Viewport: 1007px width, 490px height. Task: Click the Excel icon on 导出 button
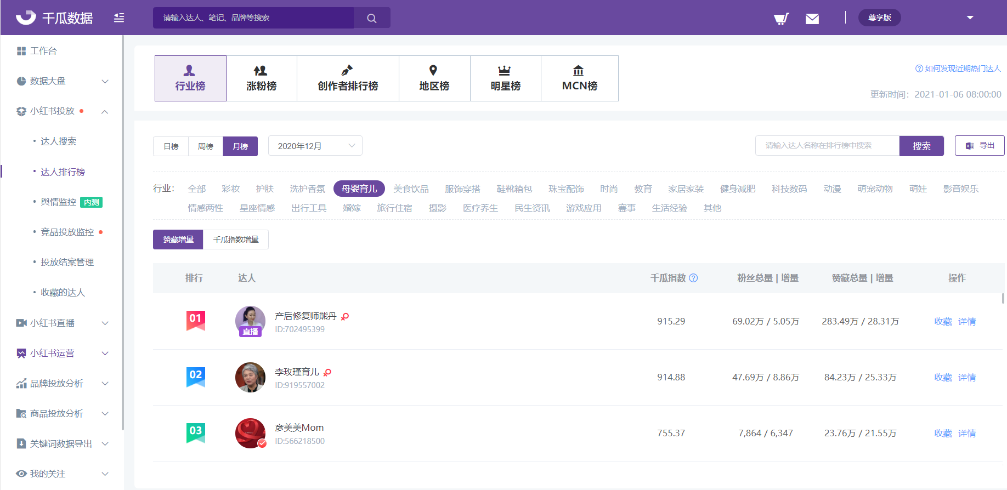tap(970, 146)
